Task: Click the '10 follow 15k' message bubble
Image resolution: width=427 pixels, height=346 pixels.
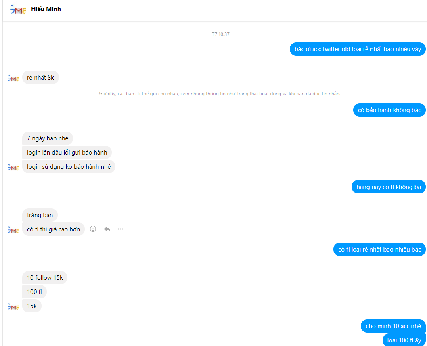Action: (x=45, y=278)
